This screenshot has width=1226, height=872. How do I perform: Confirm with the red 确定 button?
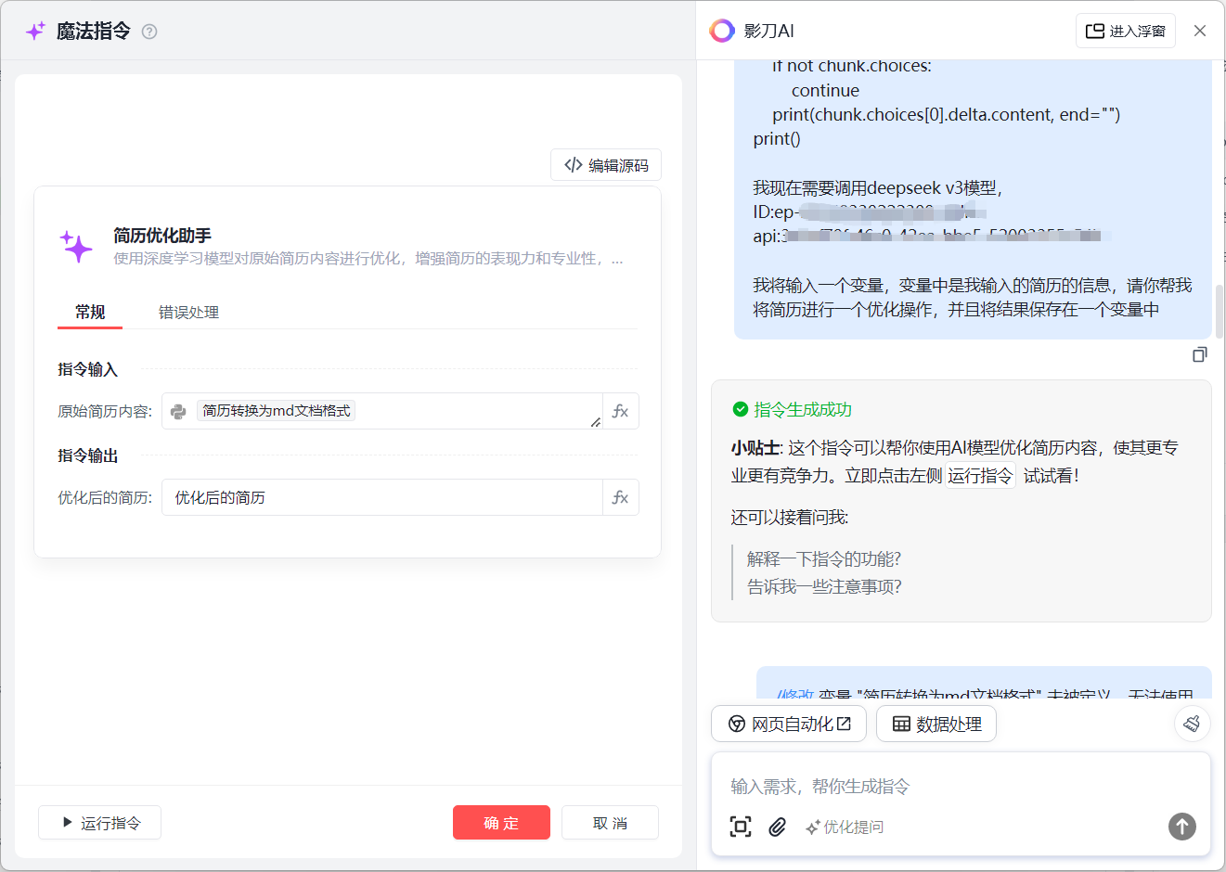(501, 823)
